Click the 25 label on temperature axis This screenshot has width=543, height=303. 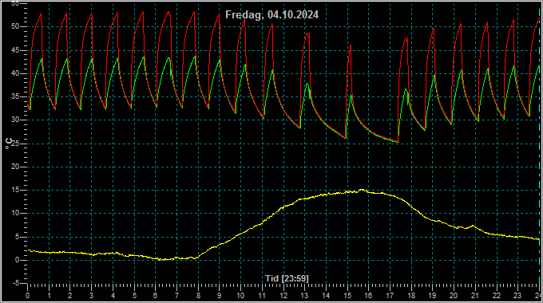(x=15, y=144)
